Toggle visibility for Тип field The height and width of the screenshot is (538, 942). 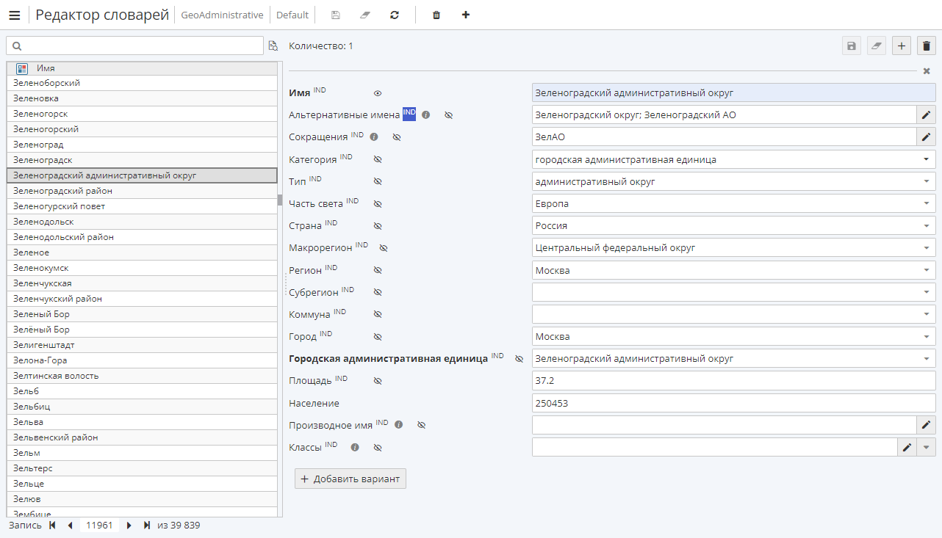(378, 181)
